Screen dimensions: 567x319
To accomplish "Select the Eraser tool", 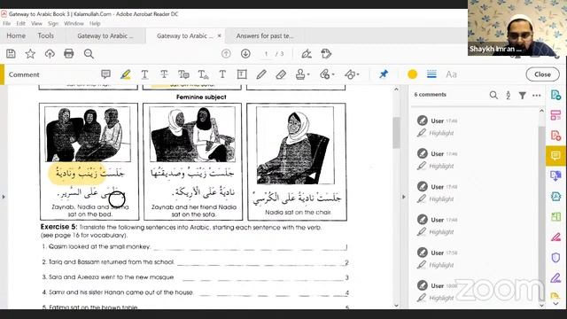I will (281, 74).
